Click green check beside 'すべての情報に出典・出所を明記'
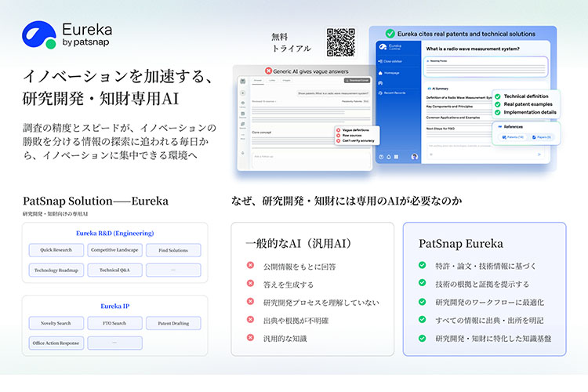 coord(423,319)
